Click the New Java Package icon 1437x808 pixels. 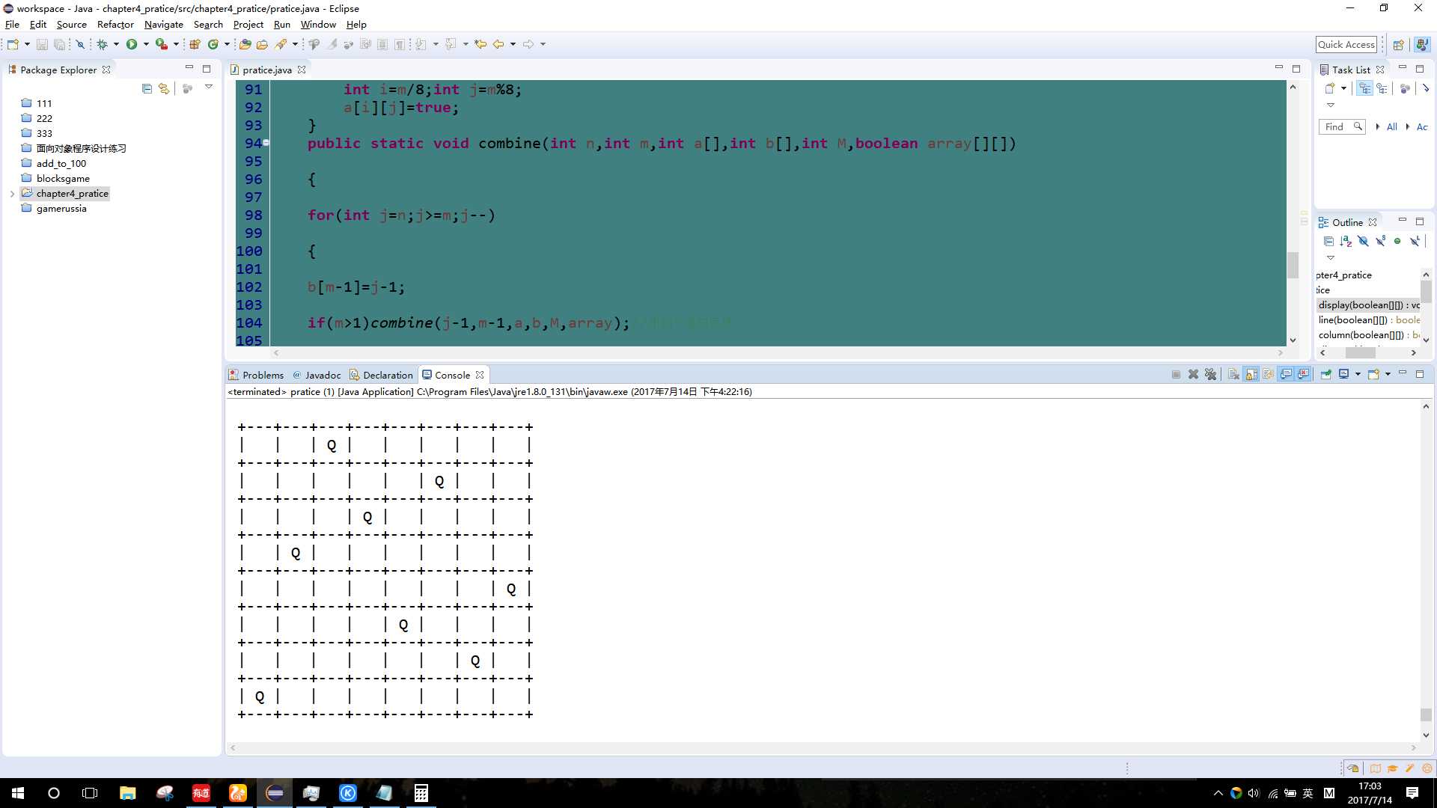(x=195, y=44)
